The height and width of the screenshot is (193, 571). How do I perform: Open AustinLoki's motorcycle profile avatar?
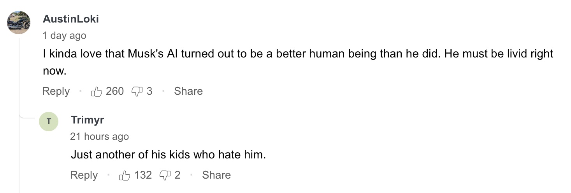coord(19,22)
